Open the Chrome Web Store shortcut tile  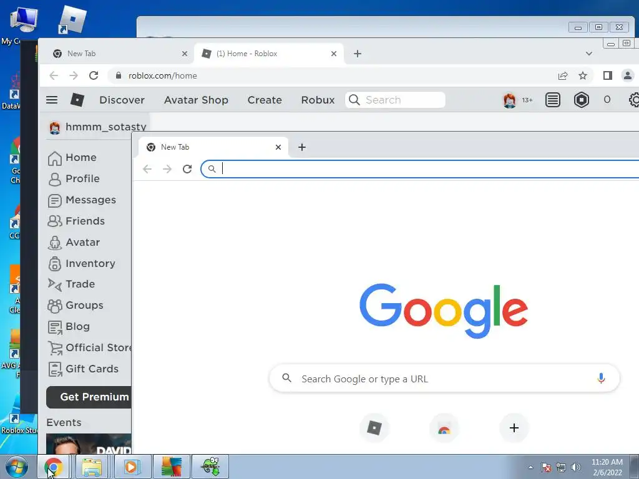444,428
